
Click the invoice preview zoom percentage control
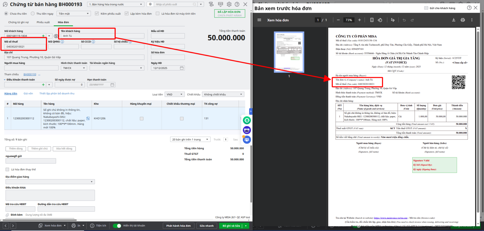click(349, 20)
